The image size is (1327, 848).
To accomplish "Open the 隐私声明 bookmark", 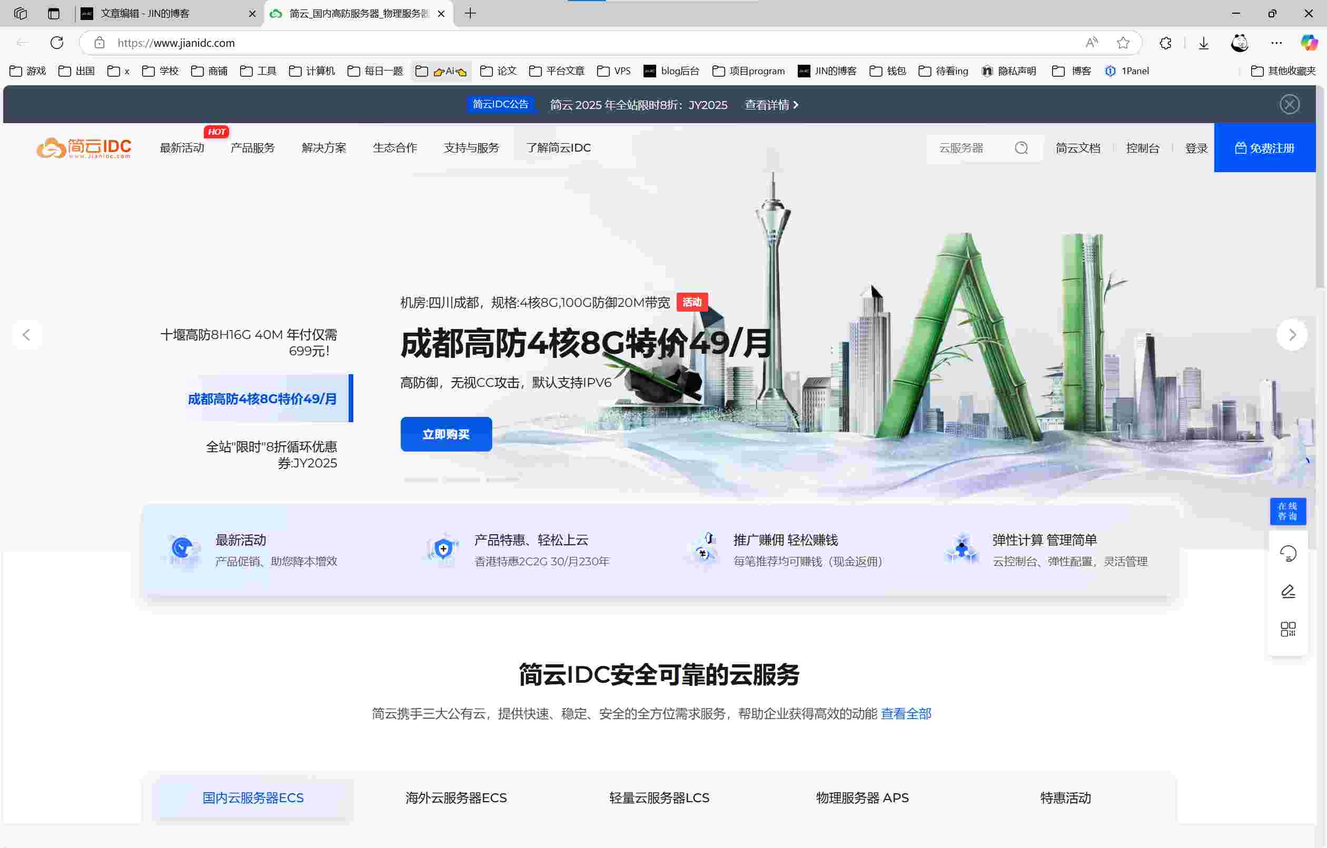I will tap(1009, 71).
